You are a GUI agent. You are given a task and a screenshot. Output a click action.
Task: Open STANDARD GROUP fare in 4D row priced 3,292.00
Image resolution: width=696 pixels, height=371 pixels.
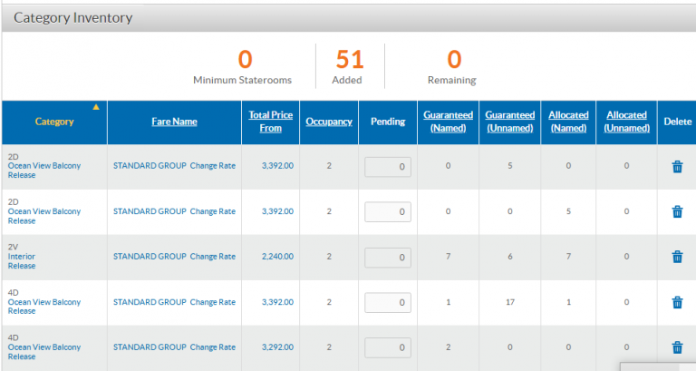150,347
